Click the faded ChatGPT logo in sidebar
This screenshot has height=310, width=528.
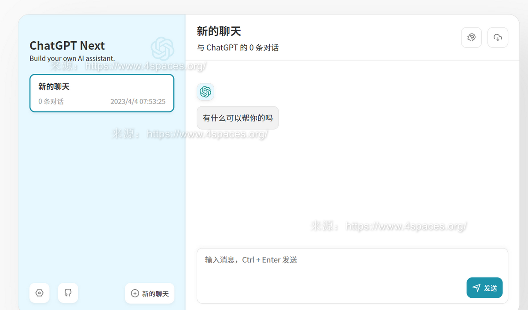162,48
